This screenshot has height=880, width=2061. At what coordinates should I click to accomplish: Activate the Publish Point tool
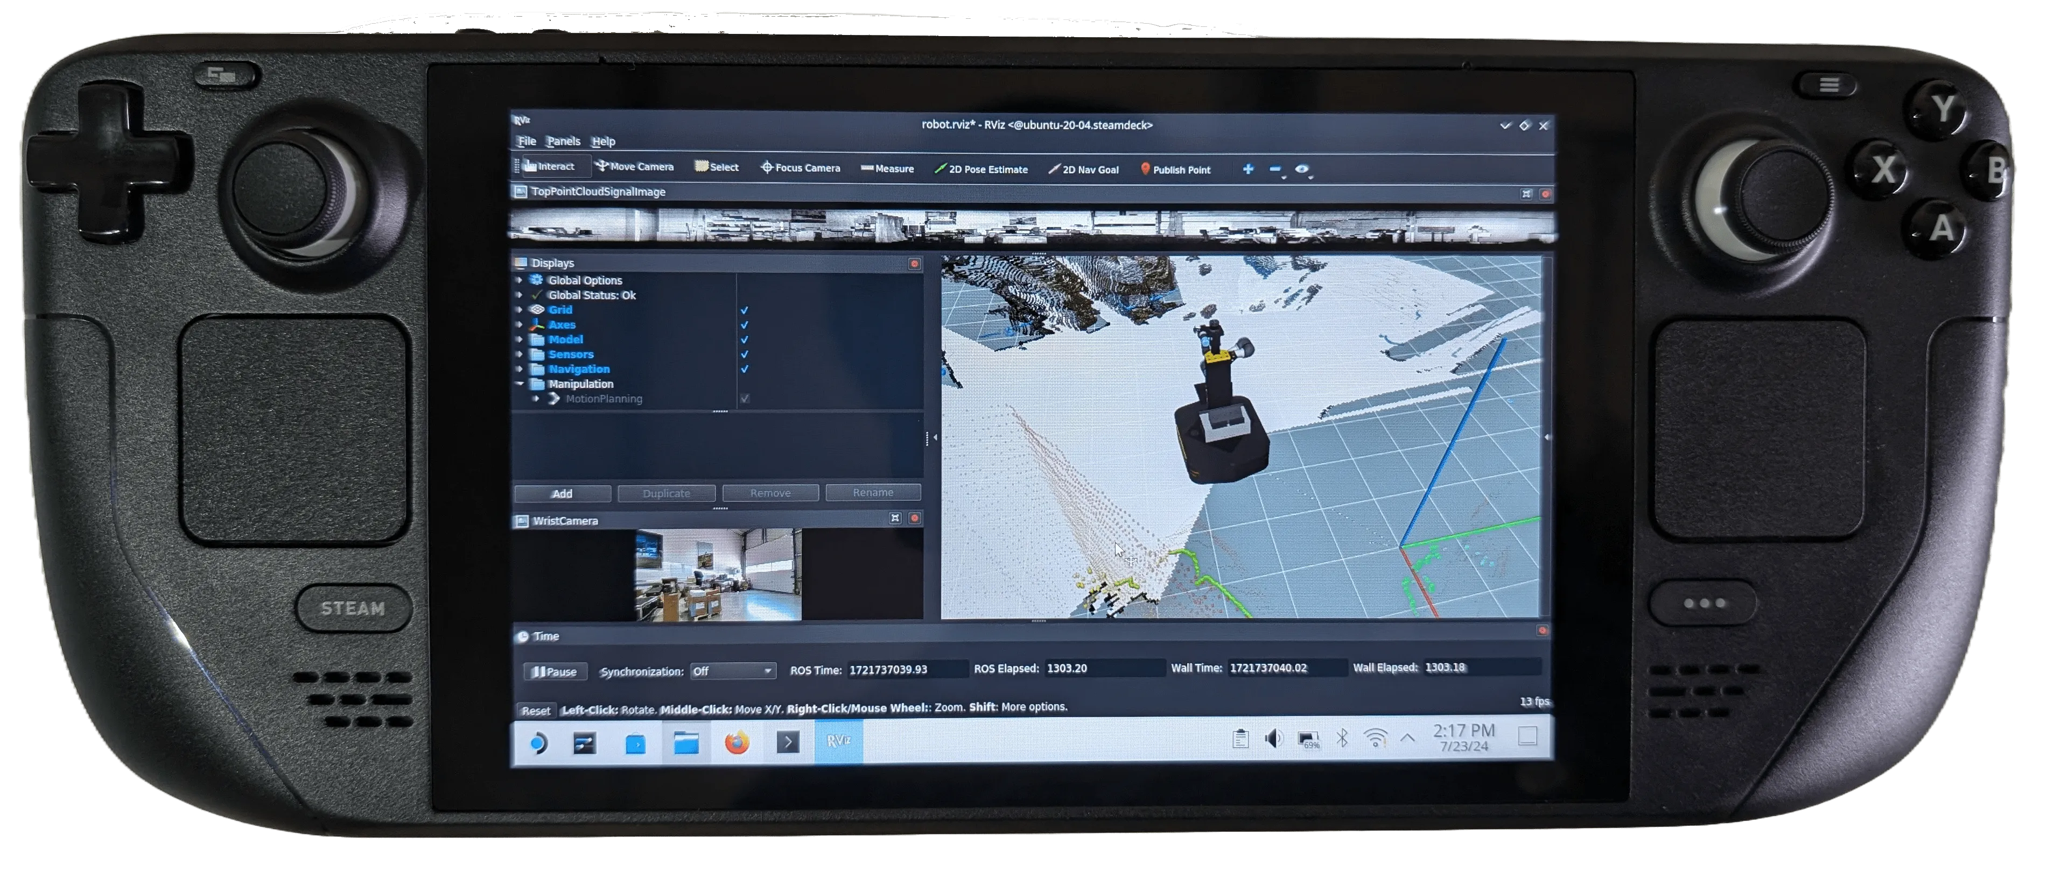pyautogui.click(x=1175, y=169)
